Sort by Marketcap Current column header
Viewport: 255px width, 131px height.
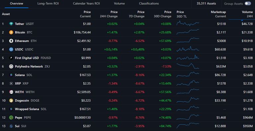pos(218,14)
